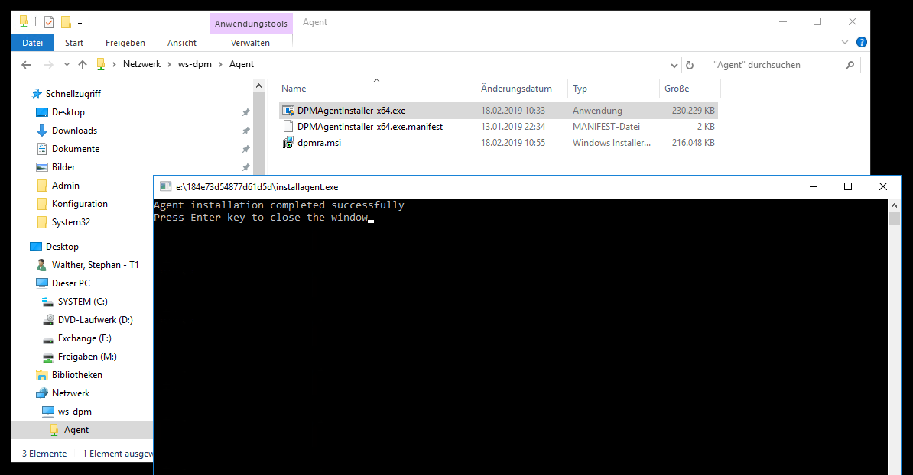
Task: Open the System32 folder in sidebar
Action: click(71, 222)
